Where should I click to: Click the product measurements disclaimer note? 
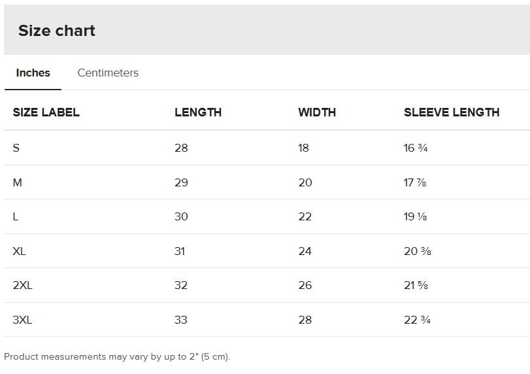click(x=117, y=357)
